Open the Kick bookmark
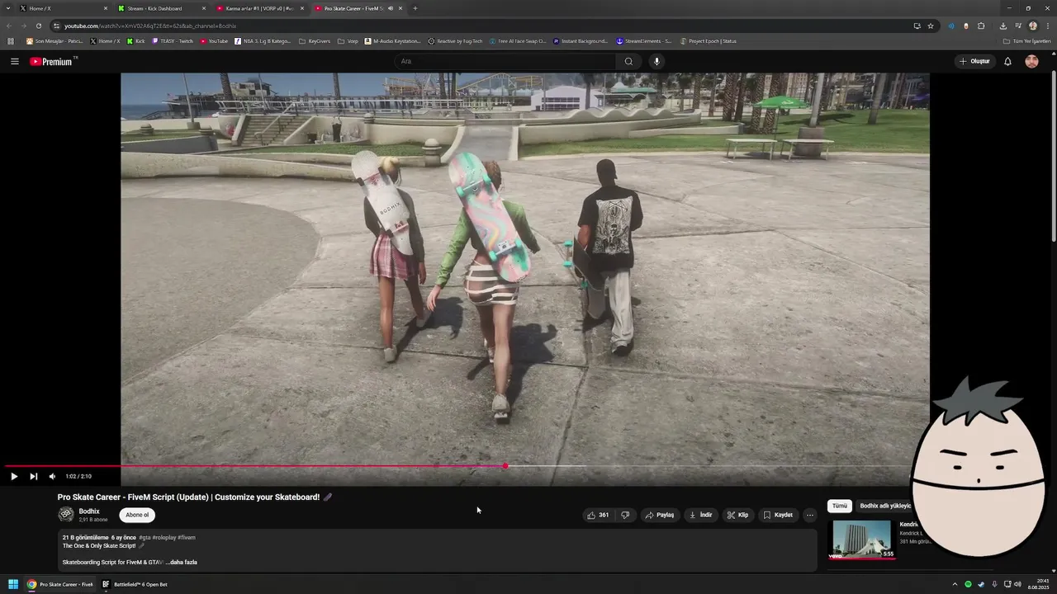1057x594 pixels. 135,40
